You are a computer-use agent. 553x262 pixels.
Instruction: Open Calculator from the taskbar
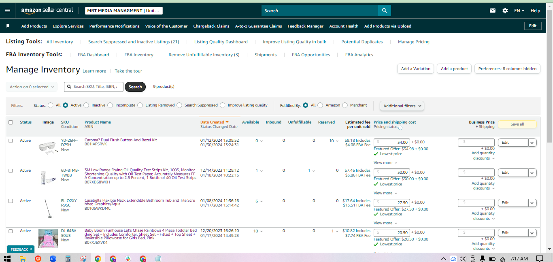68,258
